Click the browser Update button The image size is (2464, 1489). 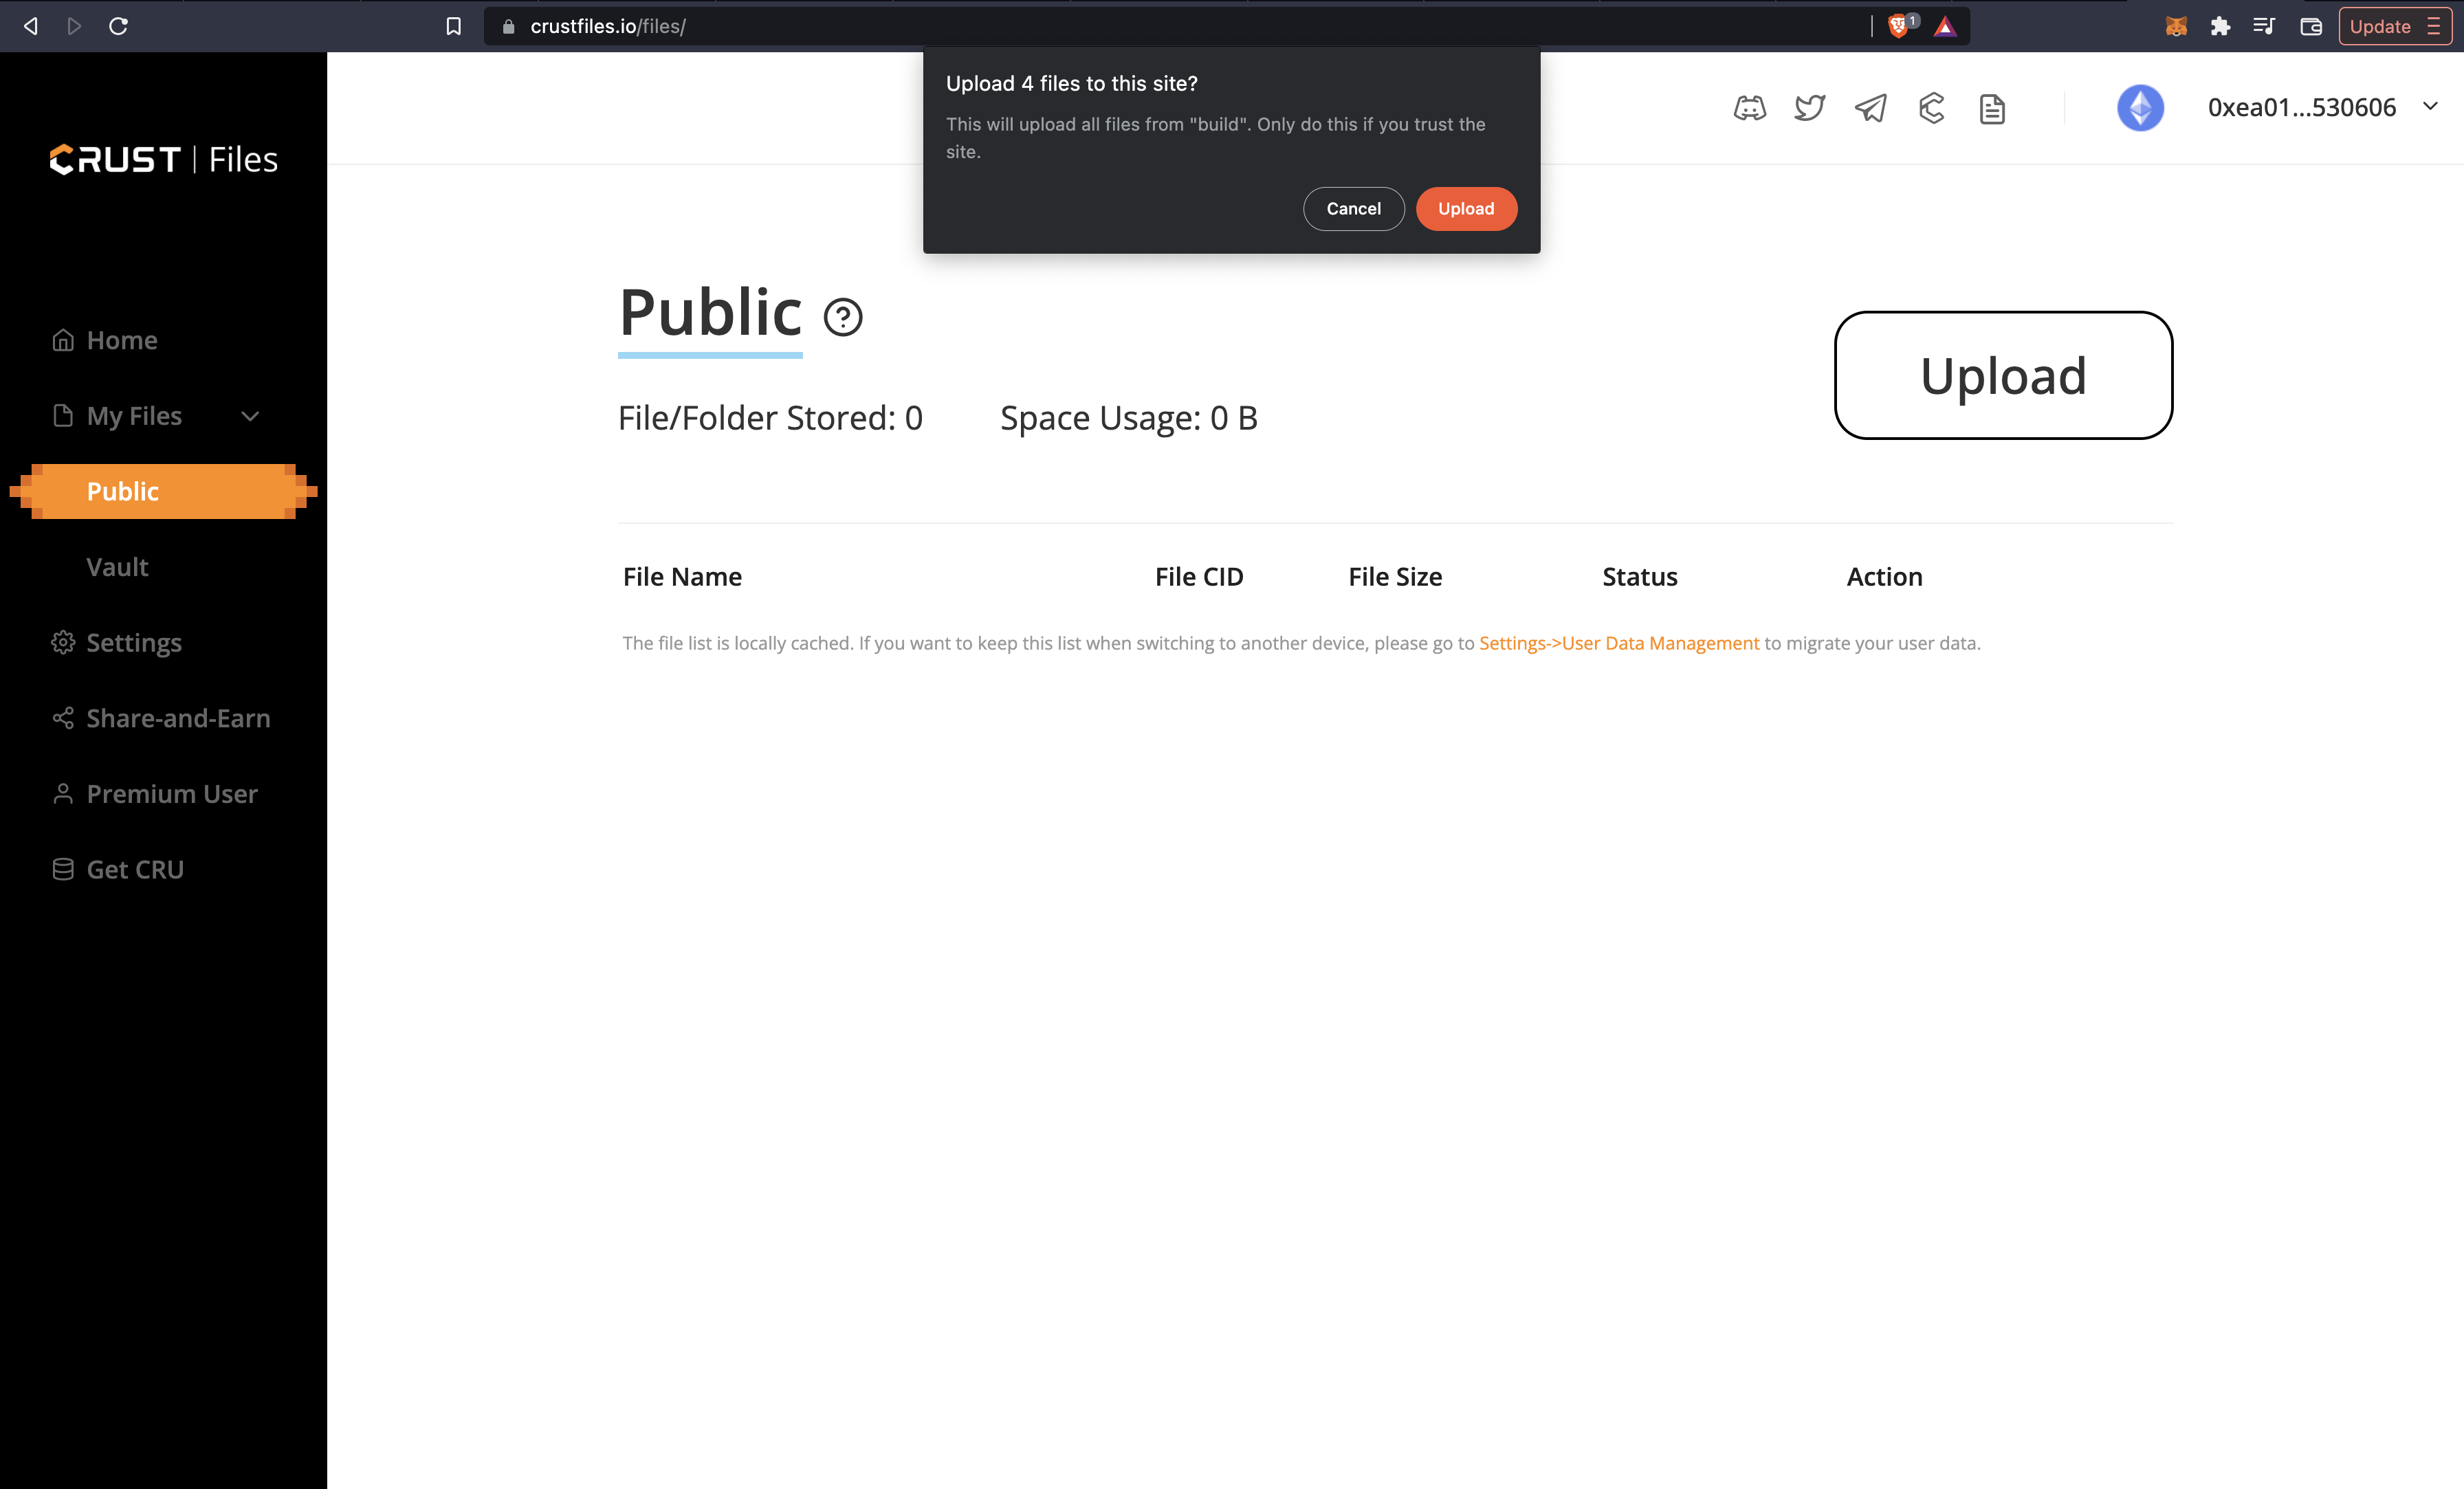pyautogui.click(x=2394, y=26)
